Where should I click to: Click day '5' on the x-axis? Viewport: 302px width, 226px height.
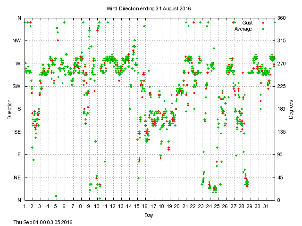tap(56, 206)
